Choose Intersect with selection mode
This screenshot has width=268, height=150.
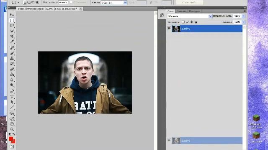tap(37, 2)
